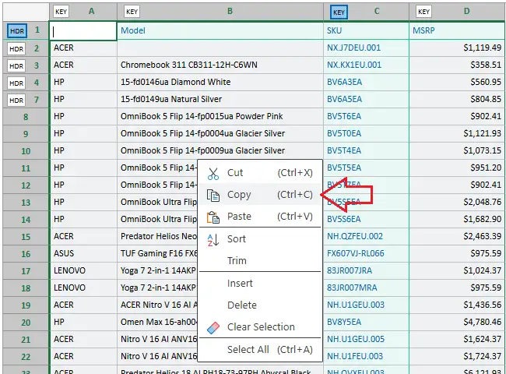This screenshot has height=374, width=506.
Task: Click the ASUS brand cell in row 16
Action: [x=83, y=253]
